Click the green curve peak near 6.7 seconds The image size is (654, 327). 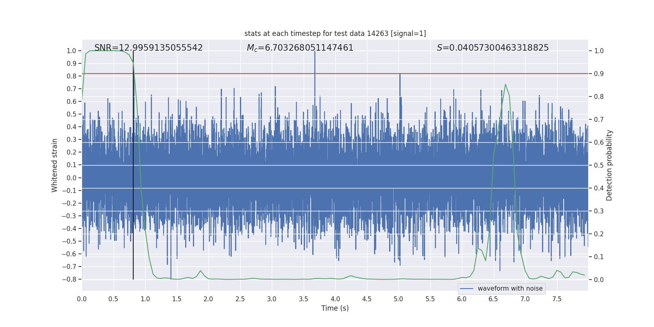click(x=505, y=85)
